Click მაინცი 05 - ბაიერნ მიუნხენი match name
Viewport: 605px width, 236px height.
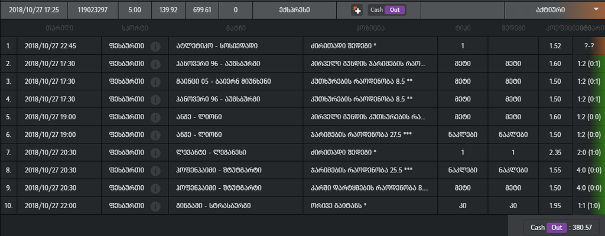(x=223, y=82)
